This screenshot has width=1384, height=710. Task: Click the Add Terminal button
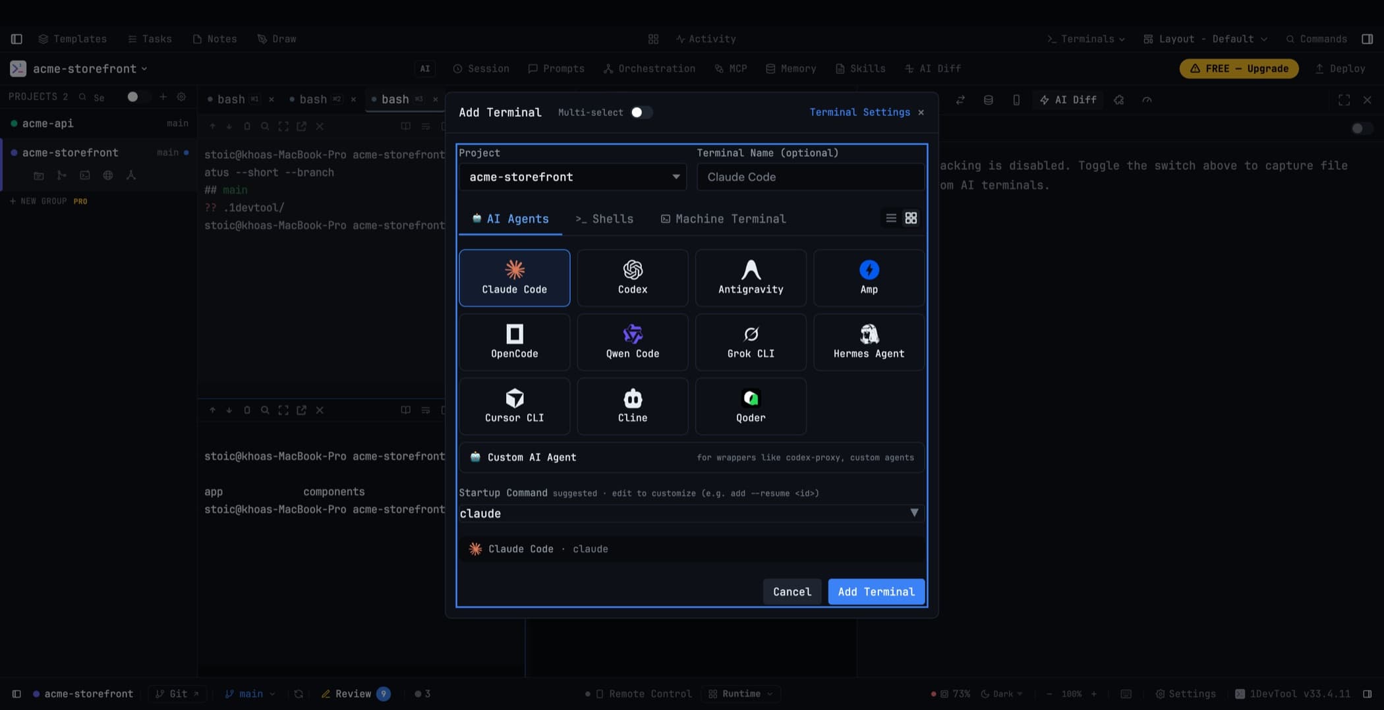[x=876, y=591]
